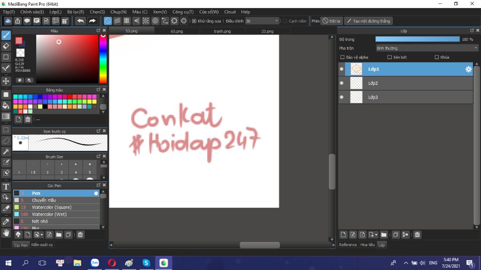Enable Xén bớt clipping checkbox

389,57
